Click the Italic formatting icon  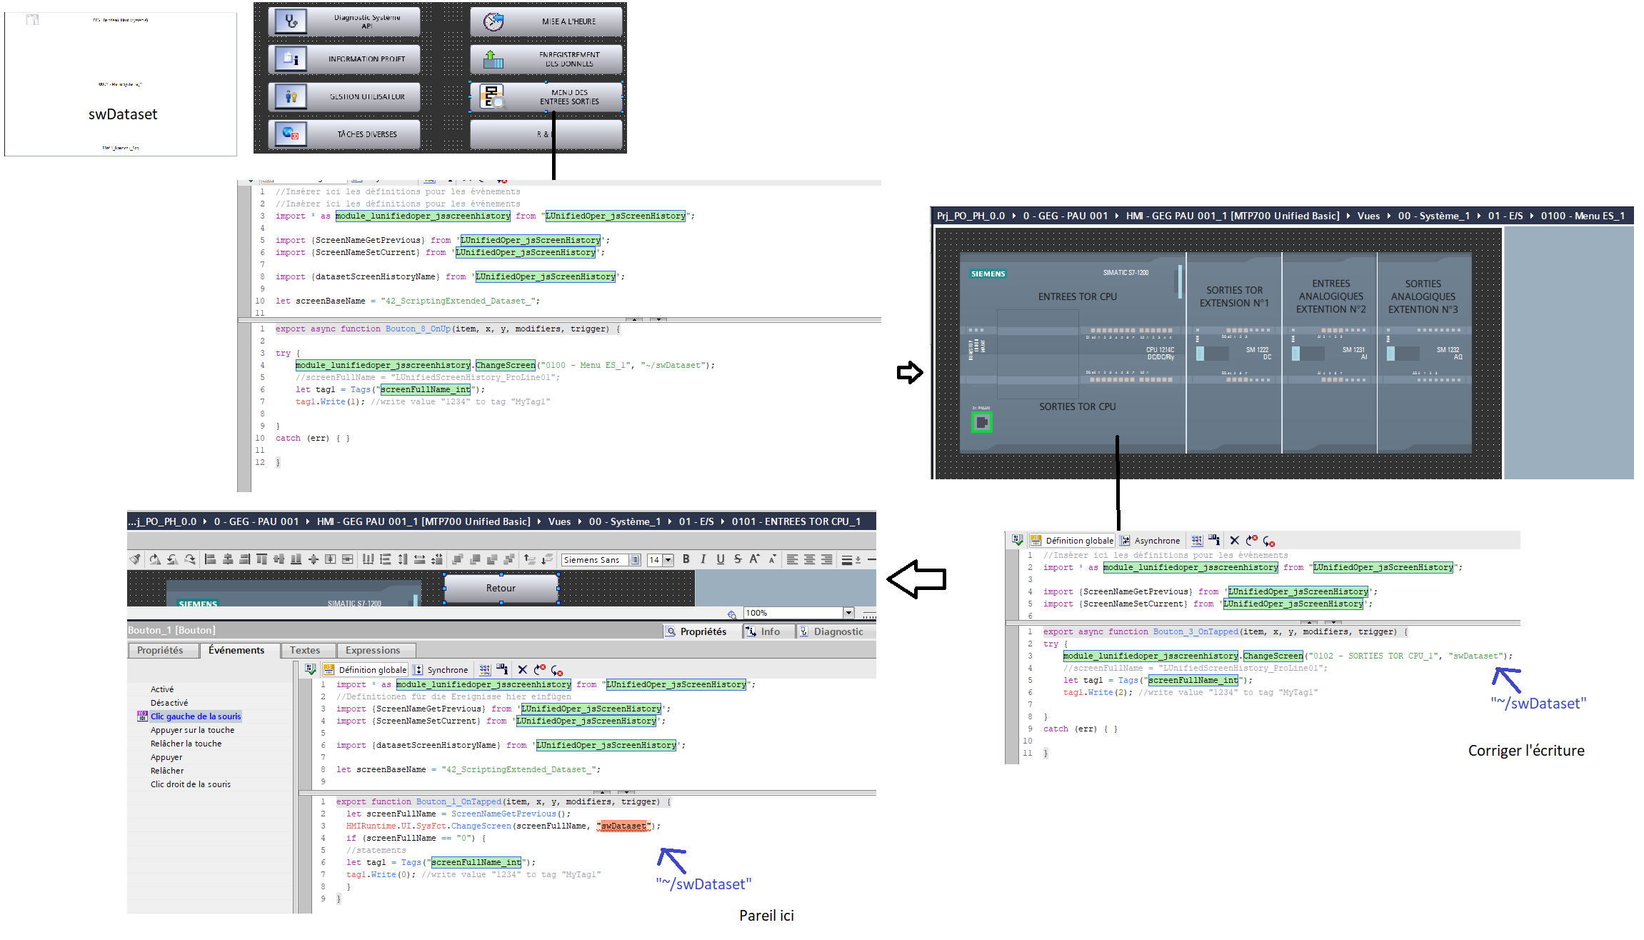click(703, 559)
